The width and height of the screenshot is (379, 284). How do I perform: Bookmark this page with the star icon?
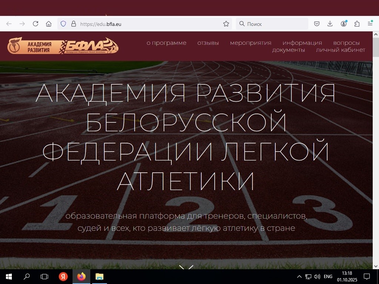[x=226, y=24]
